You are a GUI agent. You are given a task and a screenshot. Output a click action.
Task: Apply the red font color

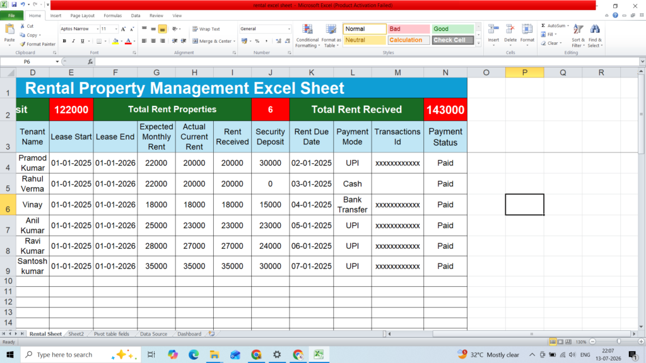(x=128, y=41)
